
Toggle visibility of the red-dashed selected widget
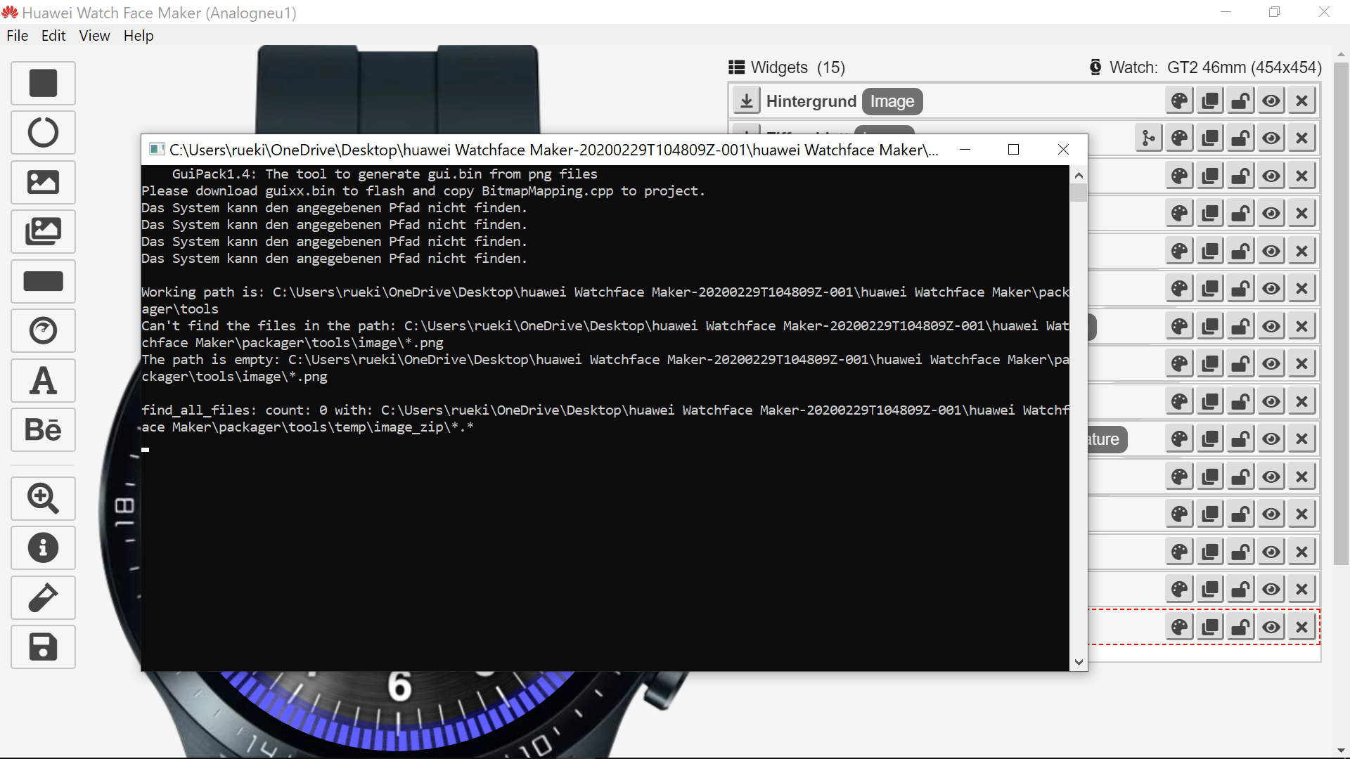1271,627
